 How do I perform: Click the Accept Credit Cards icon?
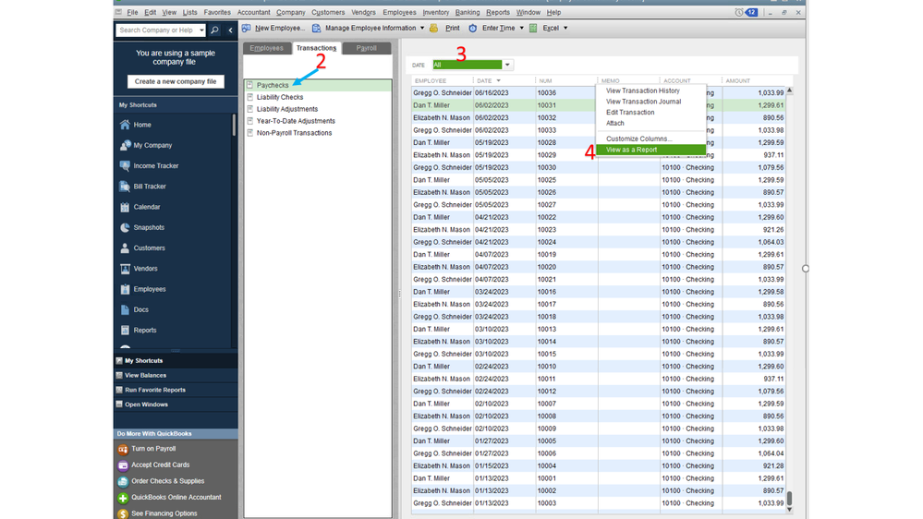(123, 465)
